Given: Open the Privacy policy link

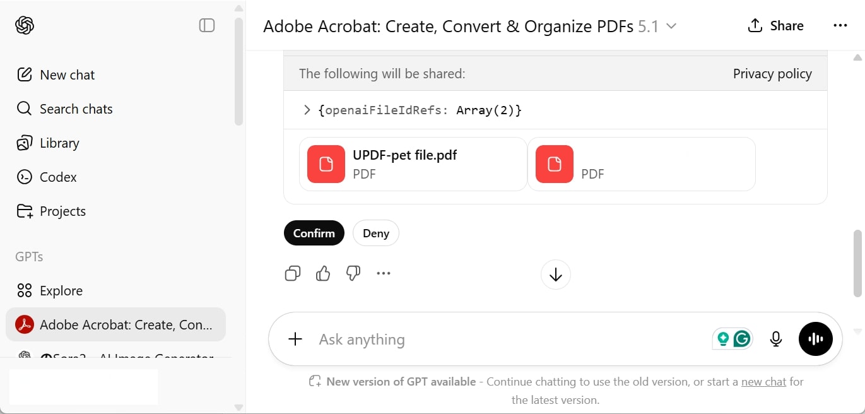Looking at the screenshot, I should (x=772, y=73).
